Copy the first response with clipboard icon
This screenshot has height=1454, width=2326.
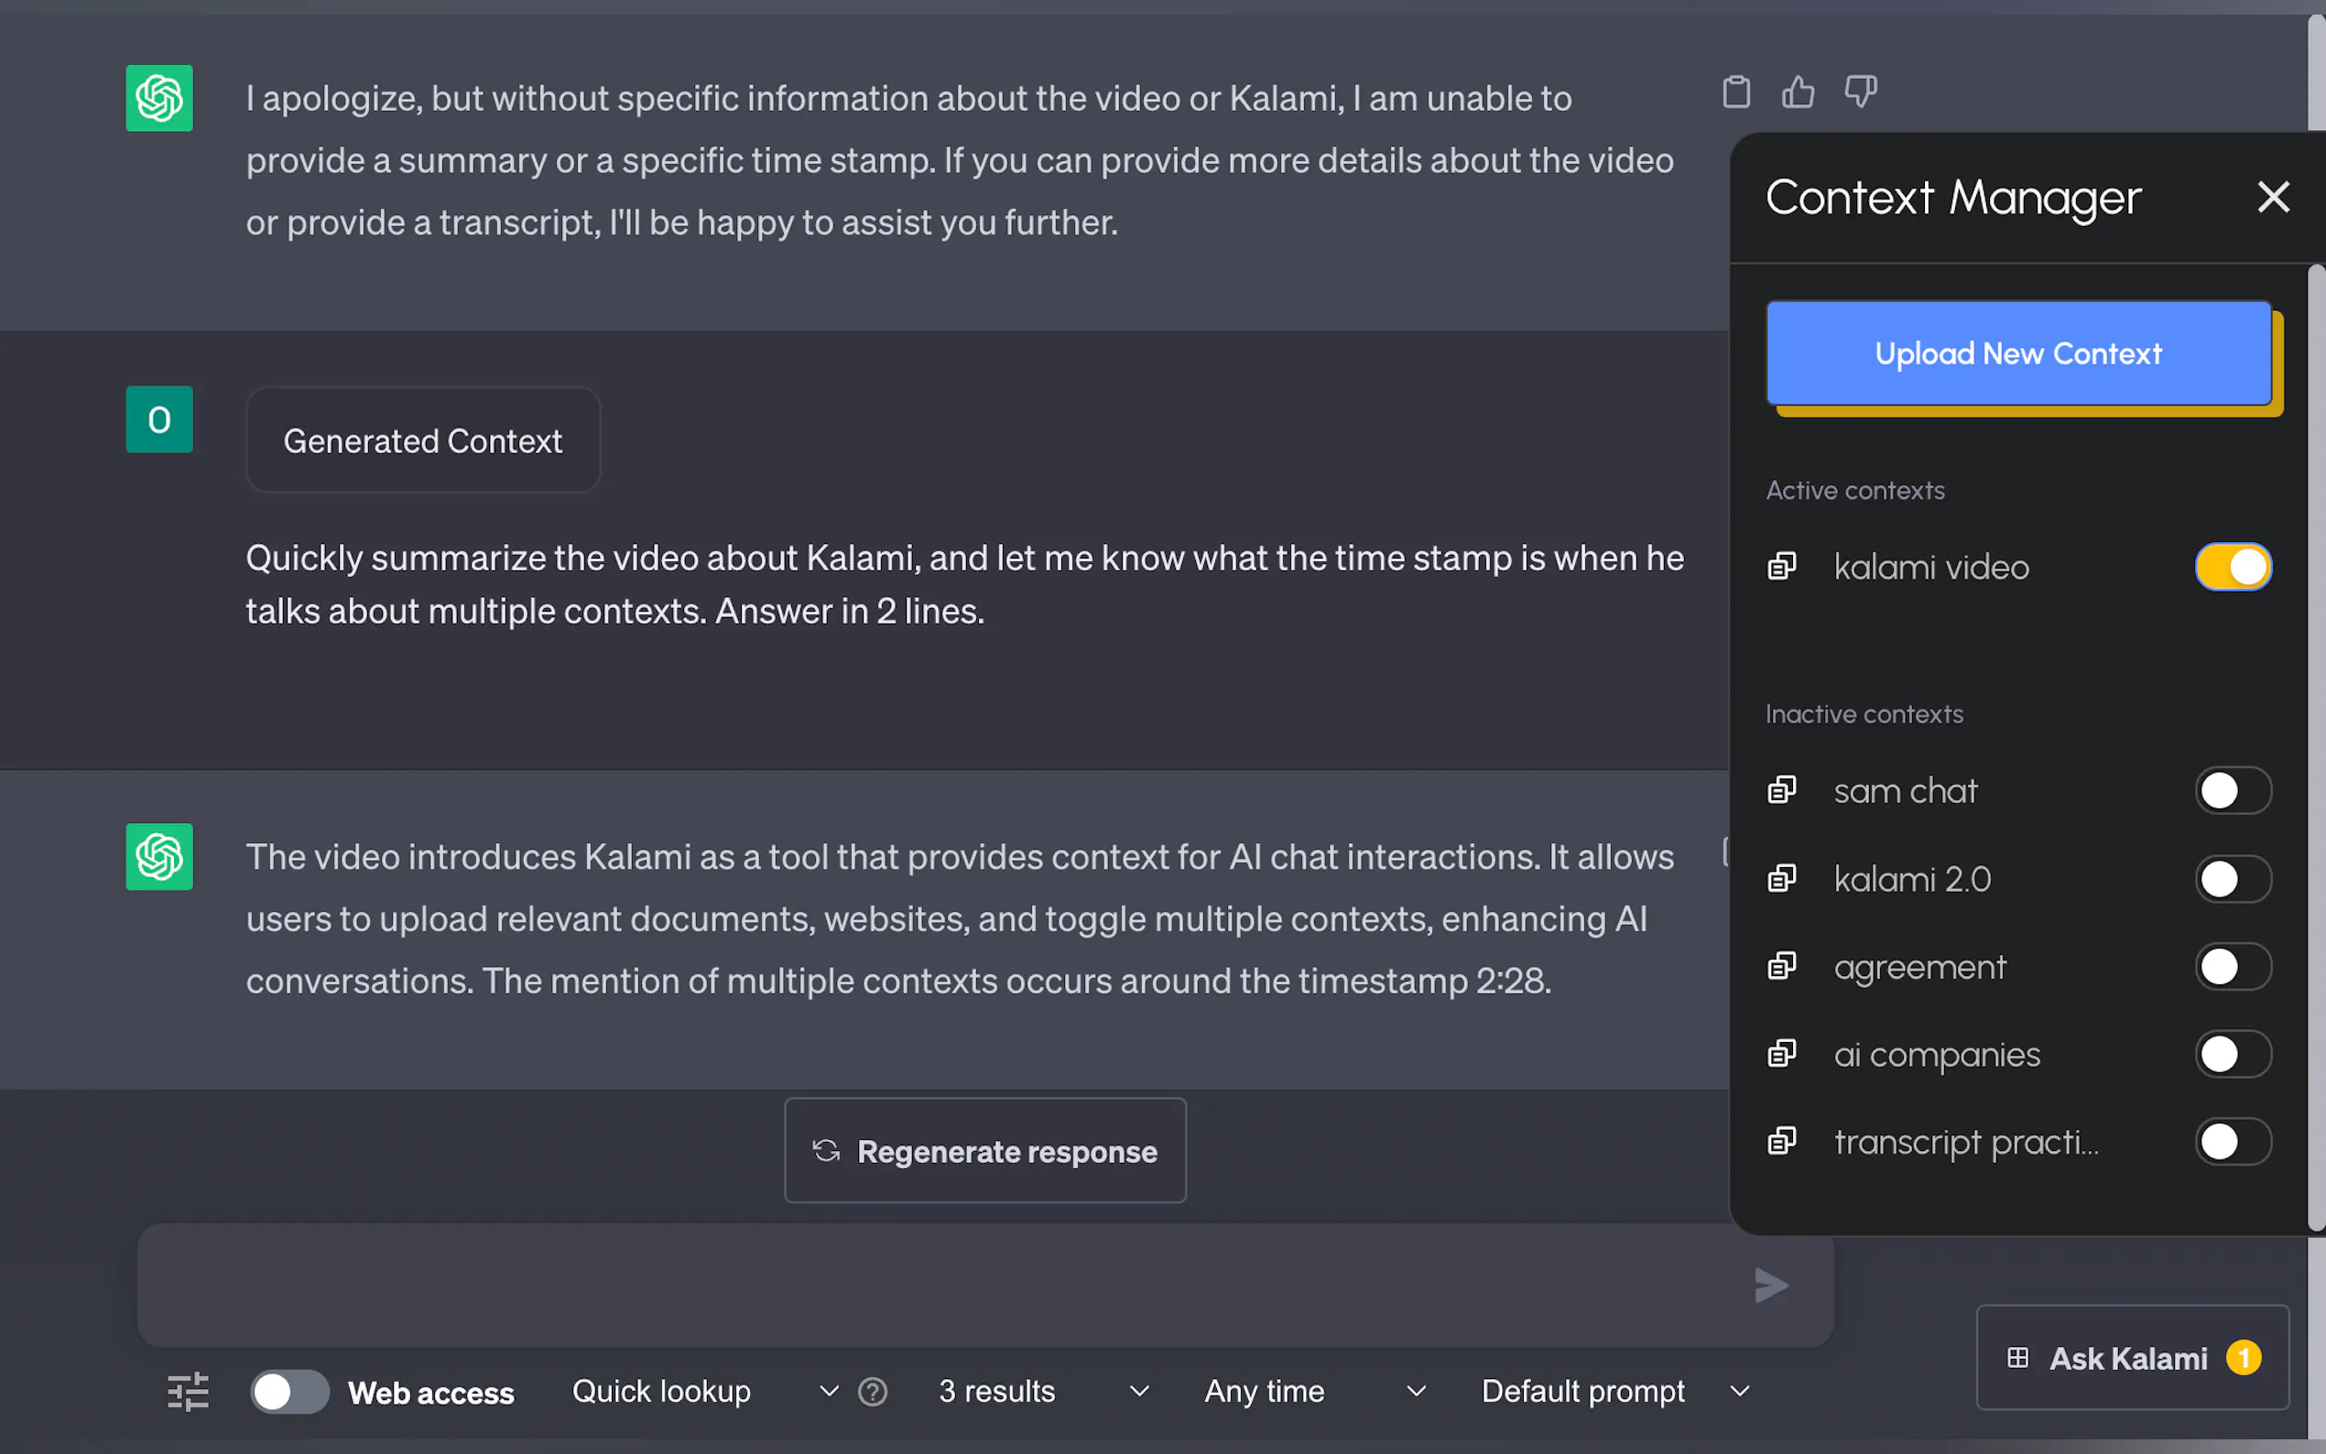coord(1735,92)
